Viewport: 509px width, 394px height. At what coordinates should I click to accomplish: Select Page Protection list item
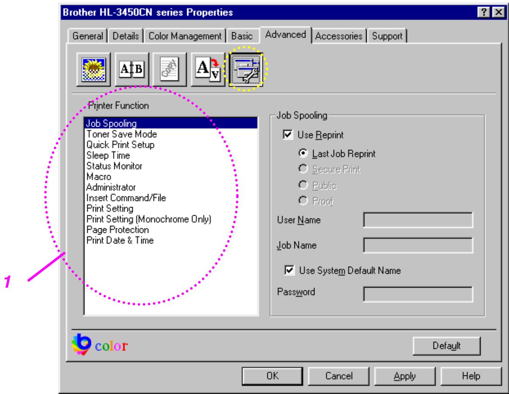point(171,230)
